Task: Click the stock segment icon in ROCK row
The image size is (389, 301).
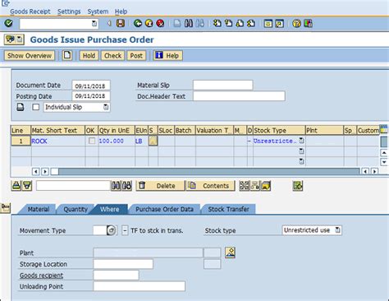Action: coord(153,141)
